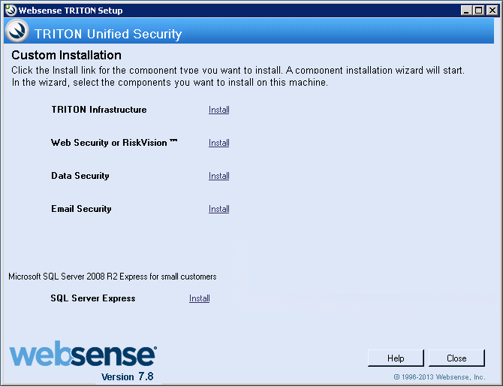This screenshot has height=387, width=503.
Task: Click the SQL Server Express label
Action: click(93, 298)
